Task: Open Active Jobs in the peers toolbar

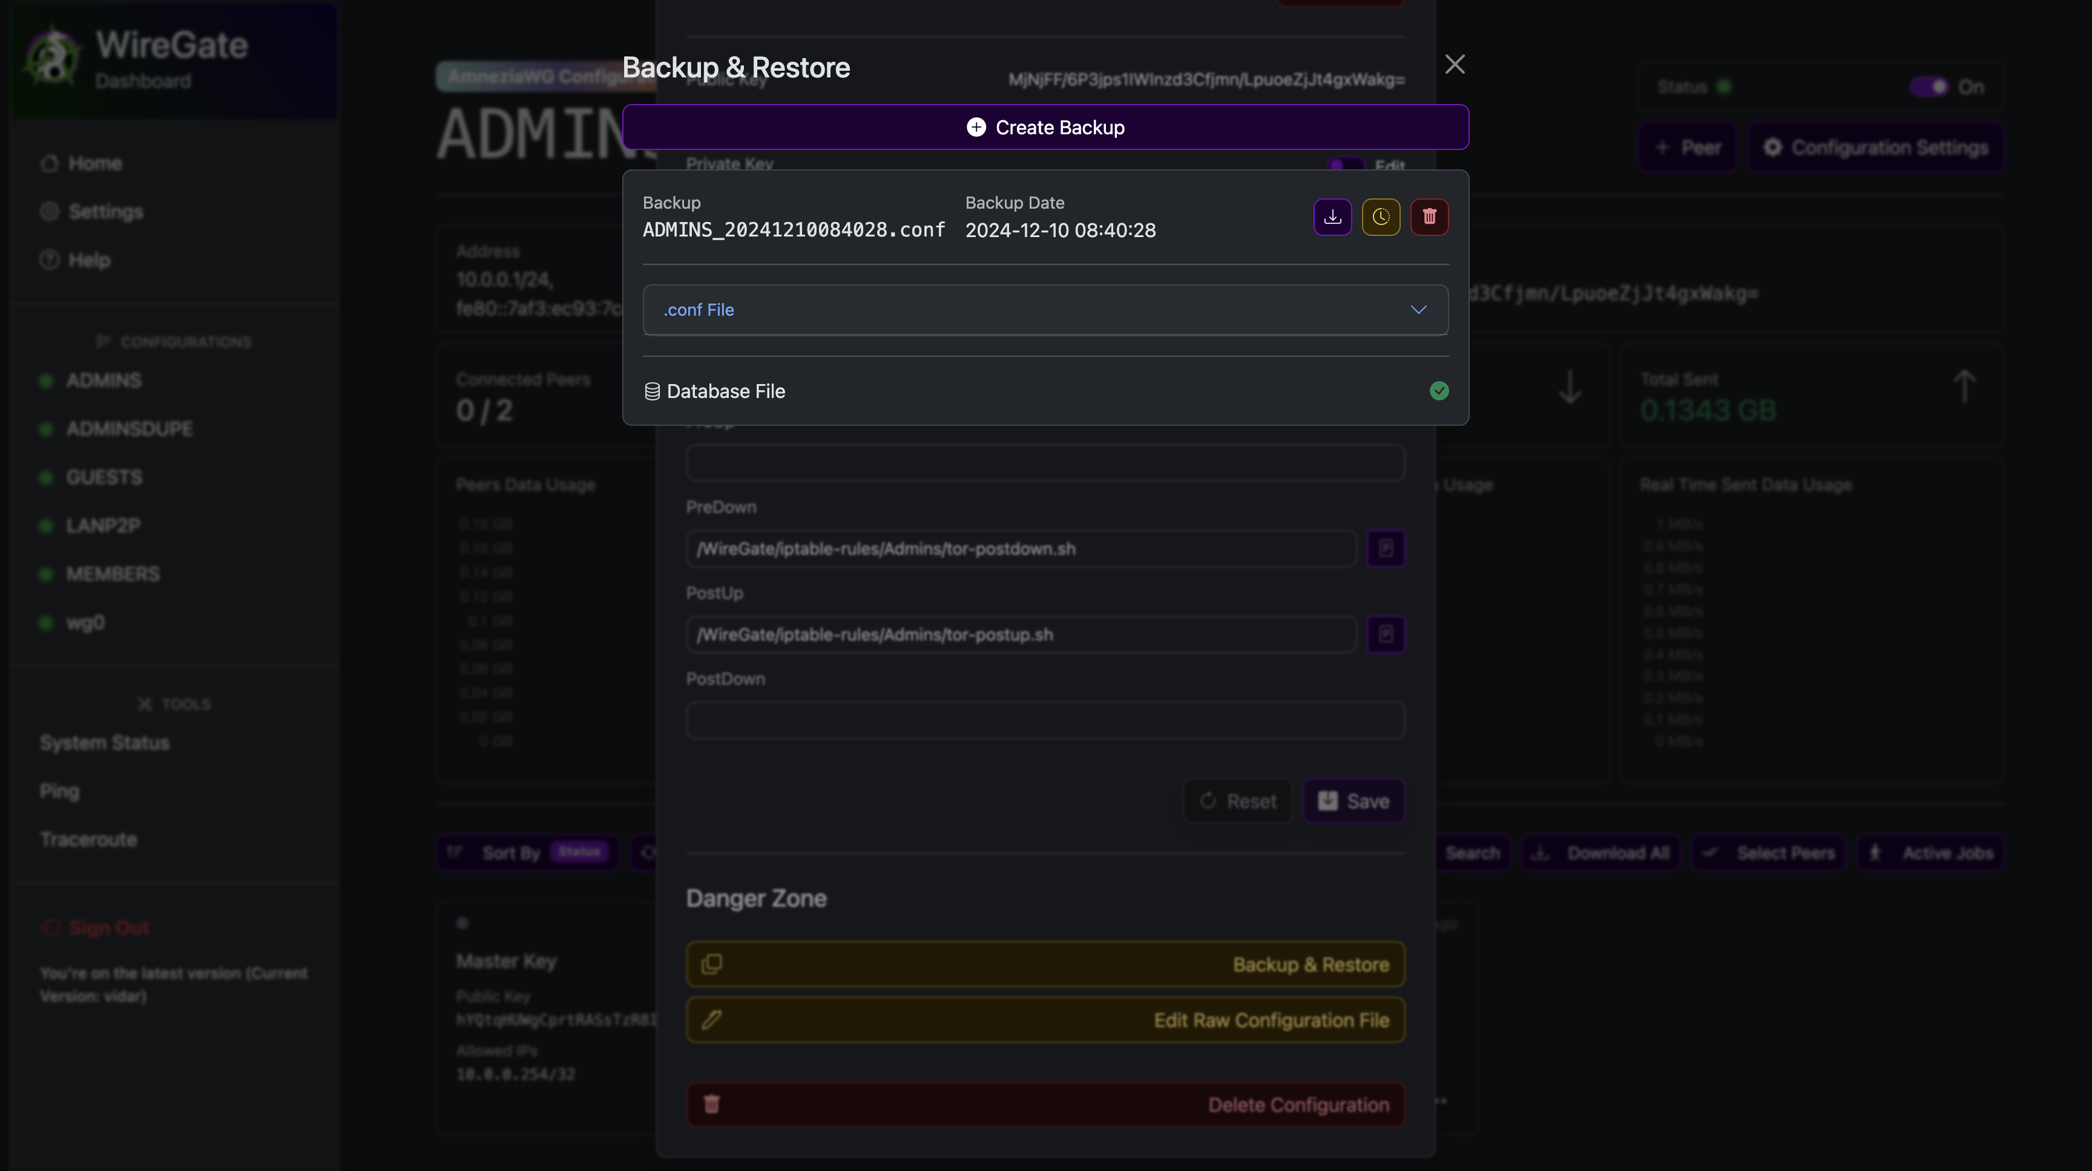Action: tap(1930, 853)
